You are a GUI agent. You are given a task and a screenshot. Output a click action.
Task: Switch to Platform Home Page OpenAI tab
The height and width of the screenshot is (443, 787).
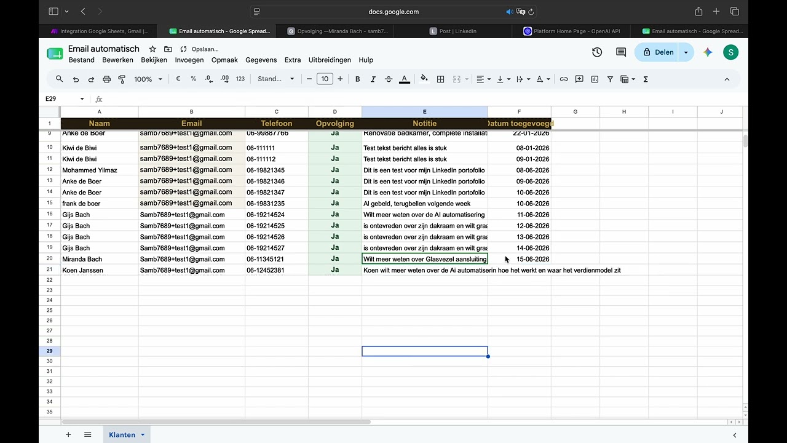click(572, 31)
